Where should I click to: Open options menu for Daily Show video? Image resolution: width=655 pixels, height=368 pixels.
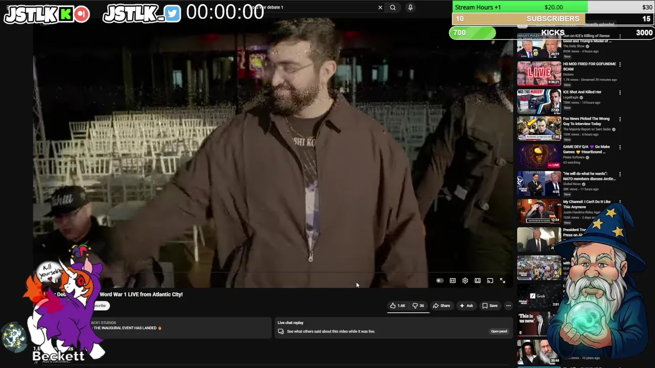click(620, 37)
